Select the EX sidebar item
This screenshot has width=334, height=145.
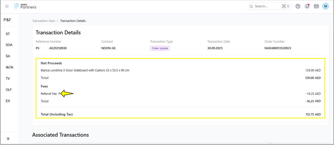coord(8,101)
